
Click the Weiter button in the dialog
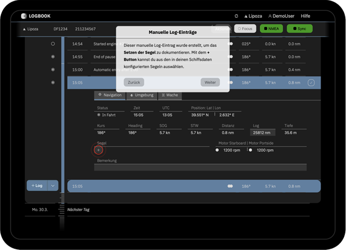[210, 82]
